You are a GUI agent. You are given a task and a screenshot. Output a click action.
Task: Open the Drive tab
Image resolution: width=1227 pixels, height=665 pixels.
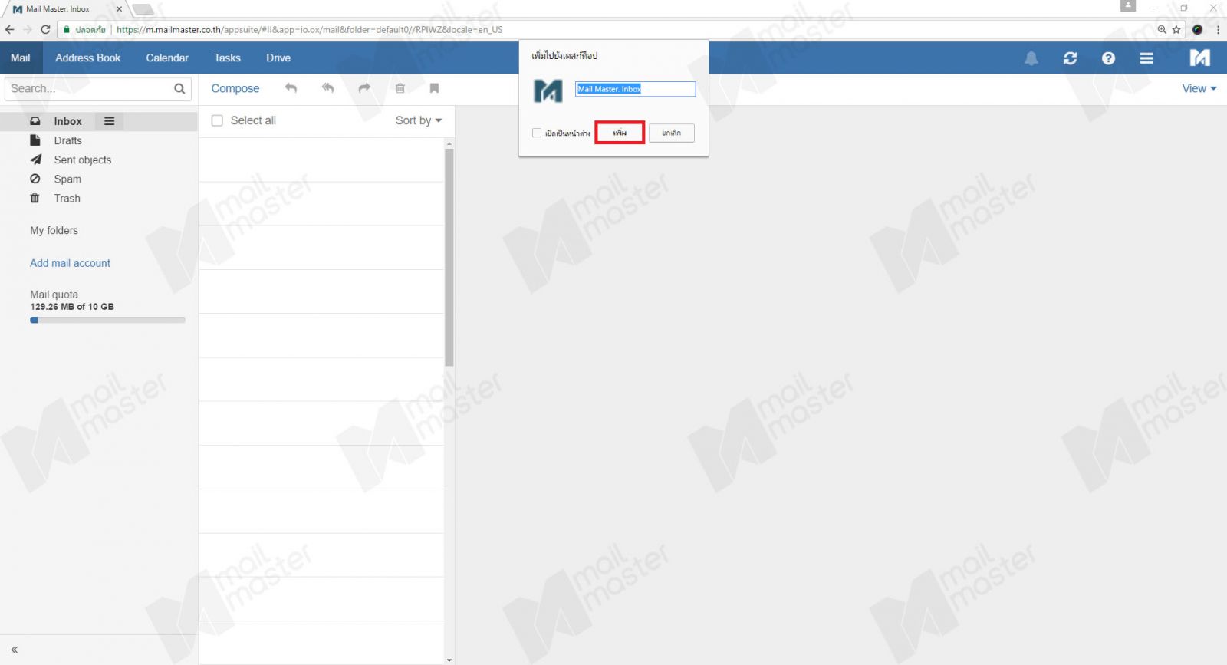point(278,58)
